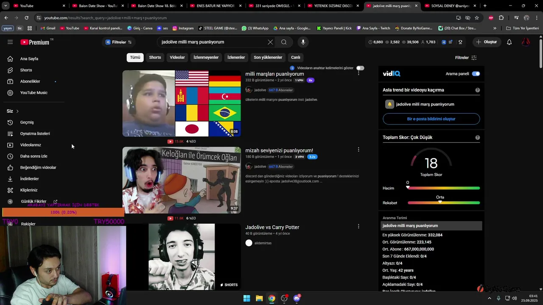Click the Rekabet score bar
Viewport: 543px width, 305px height.
click(x=444, y=203)
